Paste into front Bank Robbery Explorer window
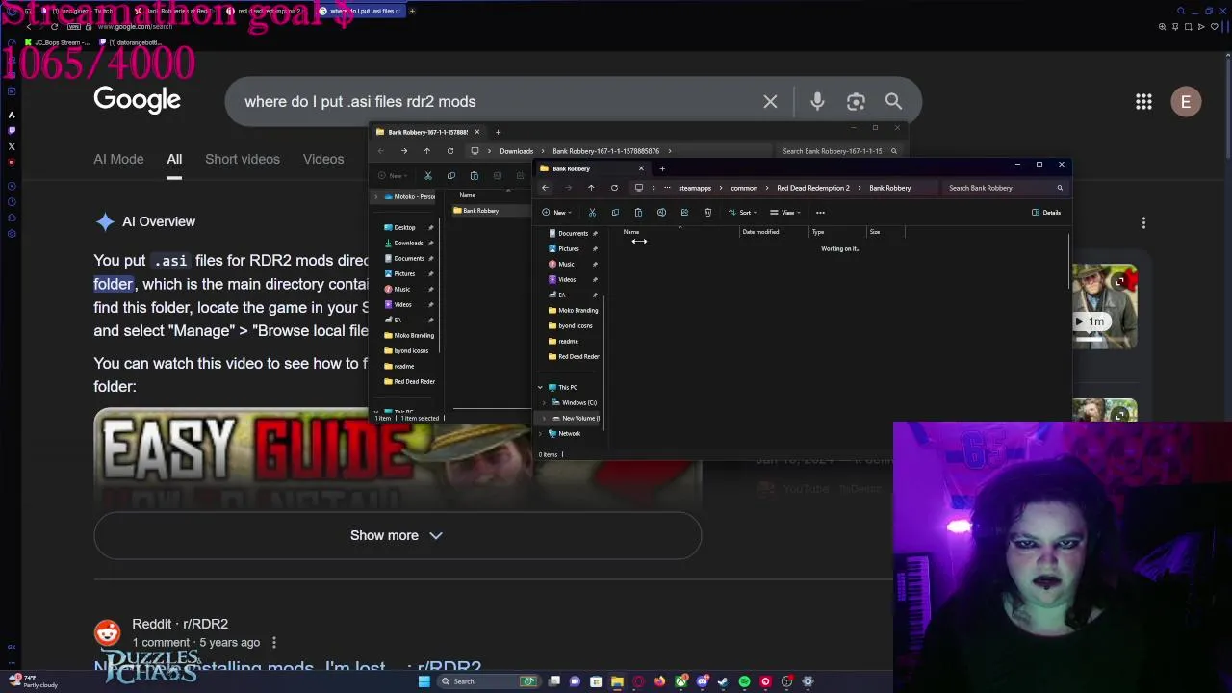This screenshot has width=1232, height=693. 638,213
